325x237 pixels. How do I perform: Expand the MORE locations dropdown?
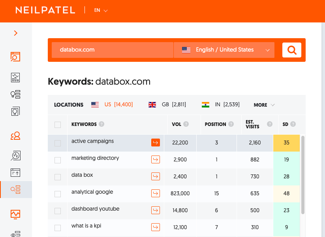pos(264,105)
